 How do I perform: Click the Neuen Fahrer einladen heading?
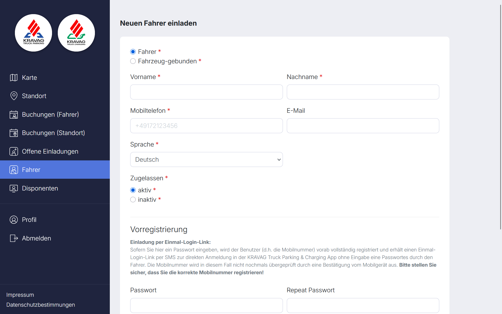[x=158, y=23]
